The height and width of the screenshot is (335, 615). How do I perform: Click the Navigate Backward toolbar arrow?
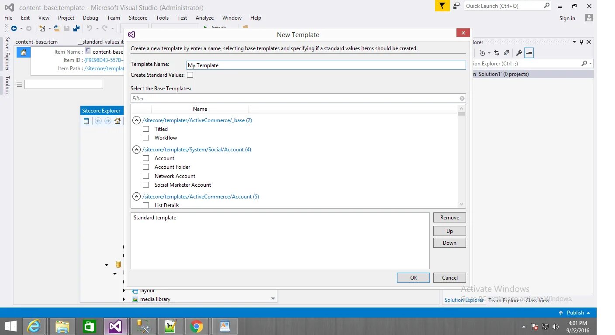click(14, 28)
